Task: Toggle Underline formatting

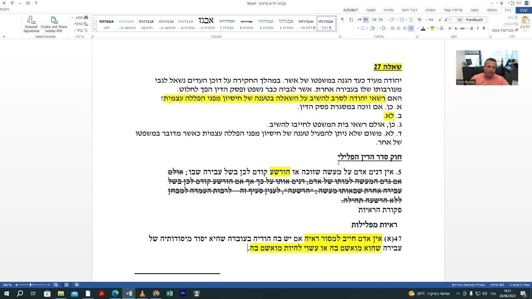Action: coord(472,28)
